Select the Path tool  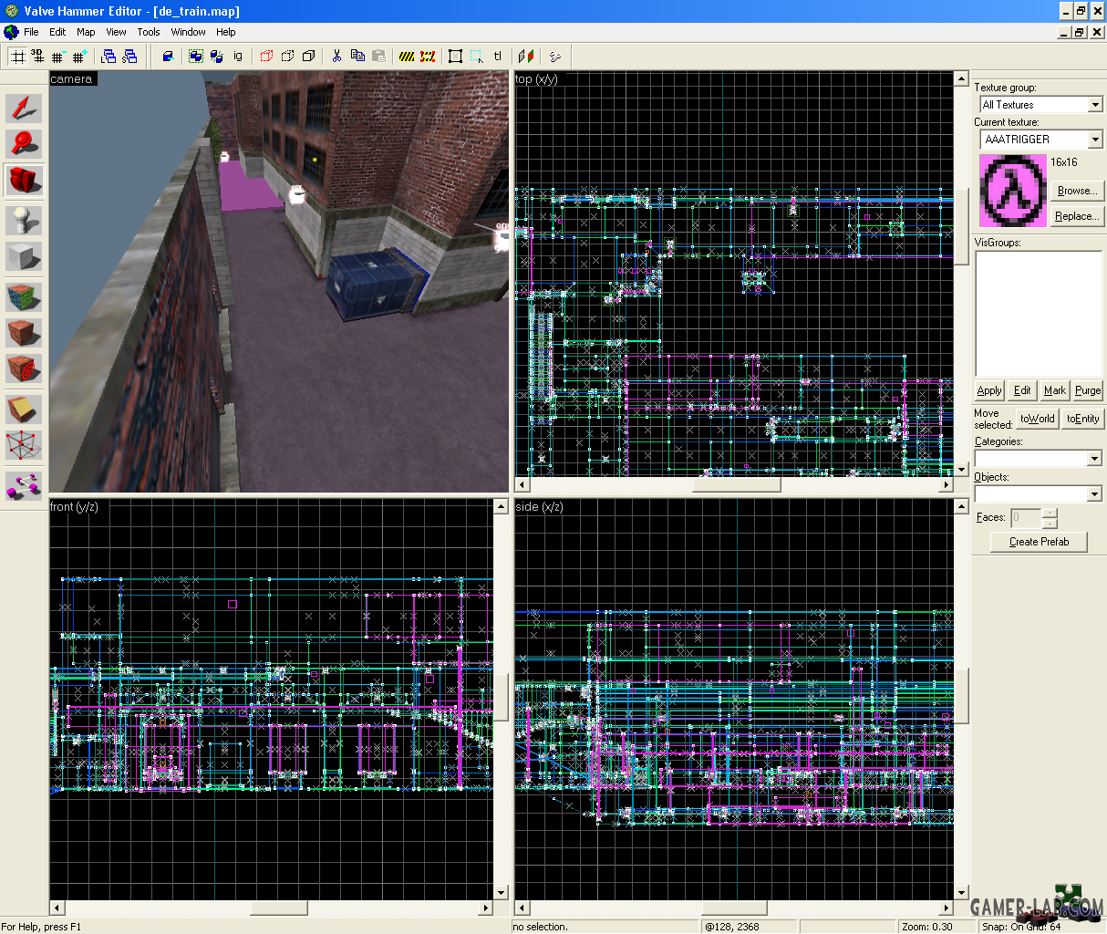click(25, 484)
